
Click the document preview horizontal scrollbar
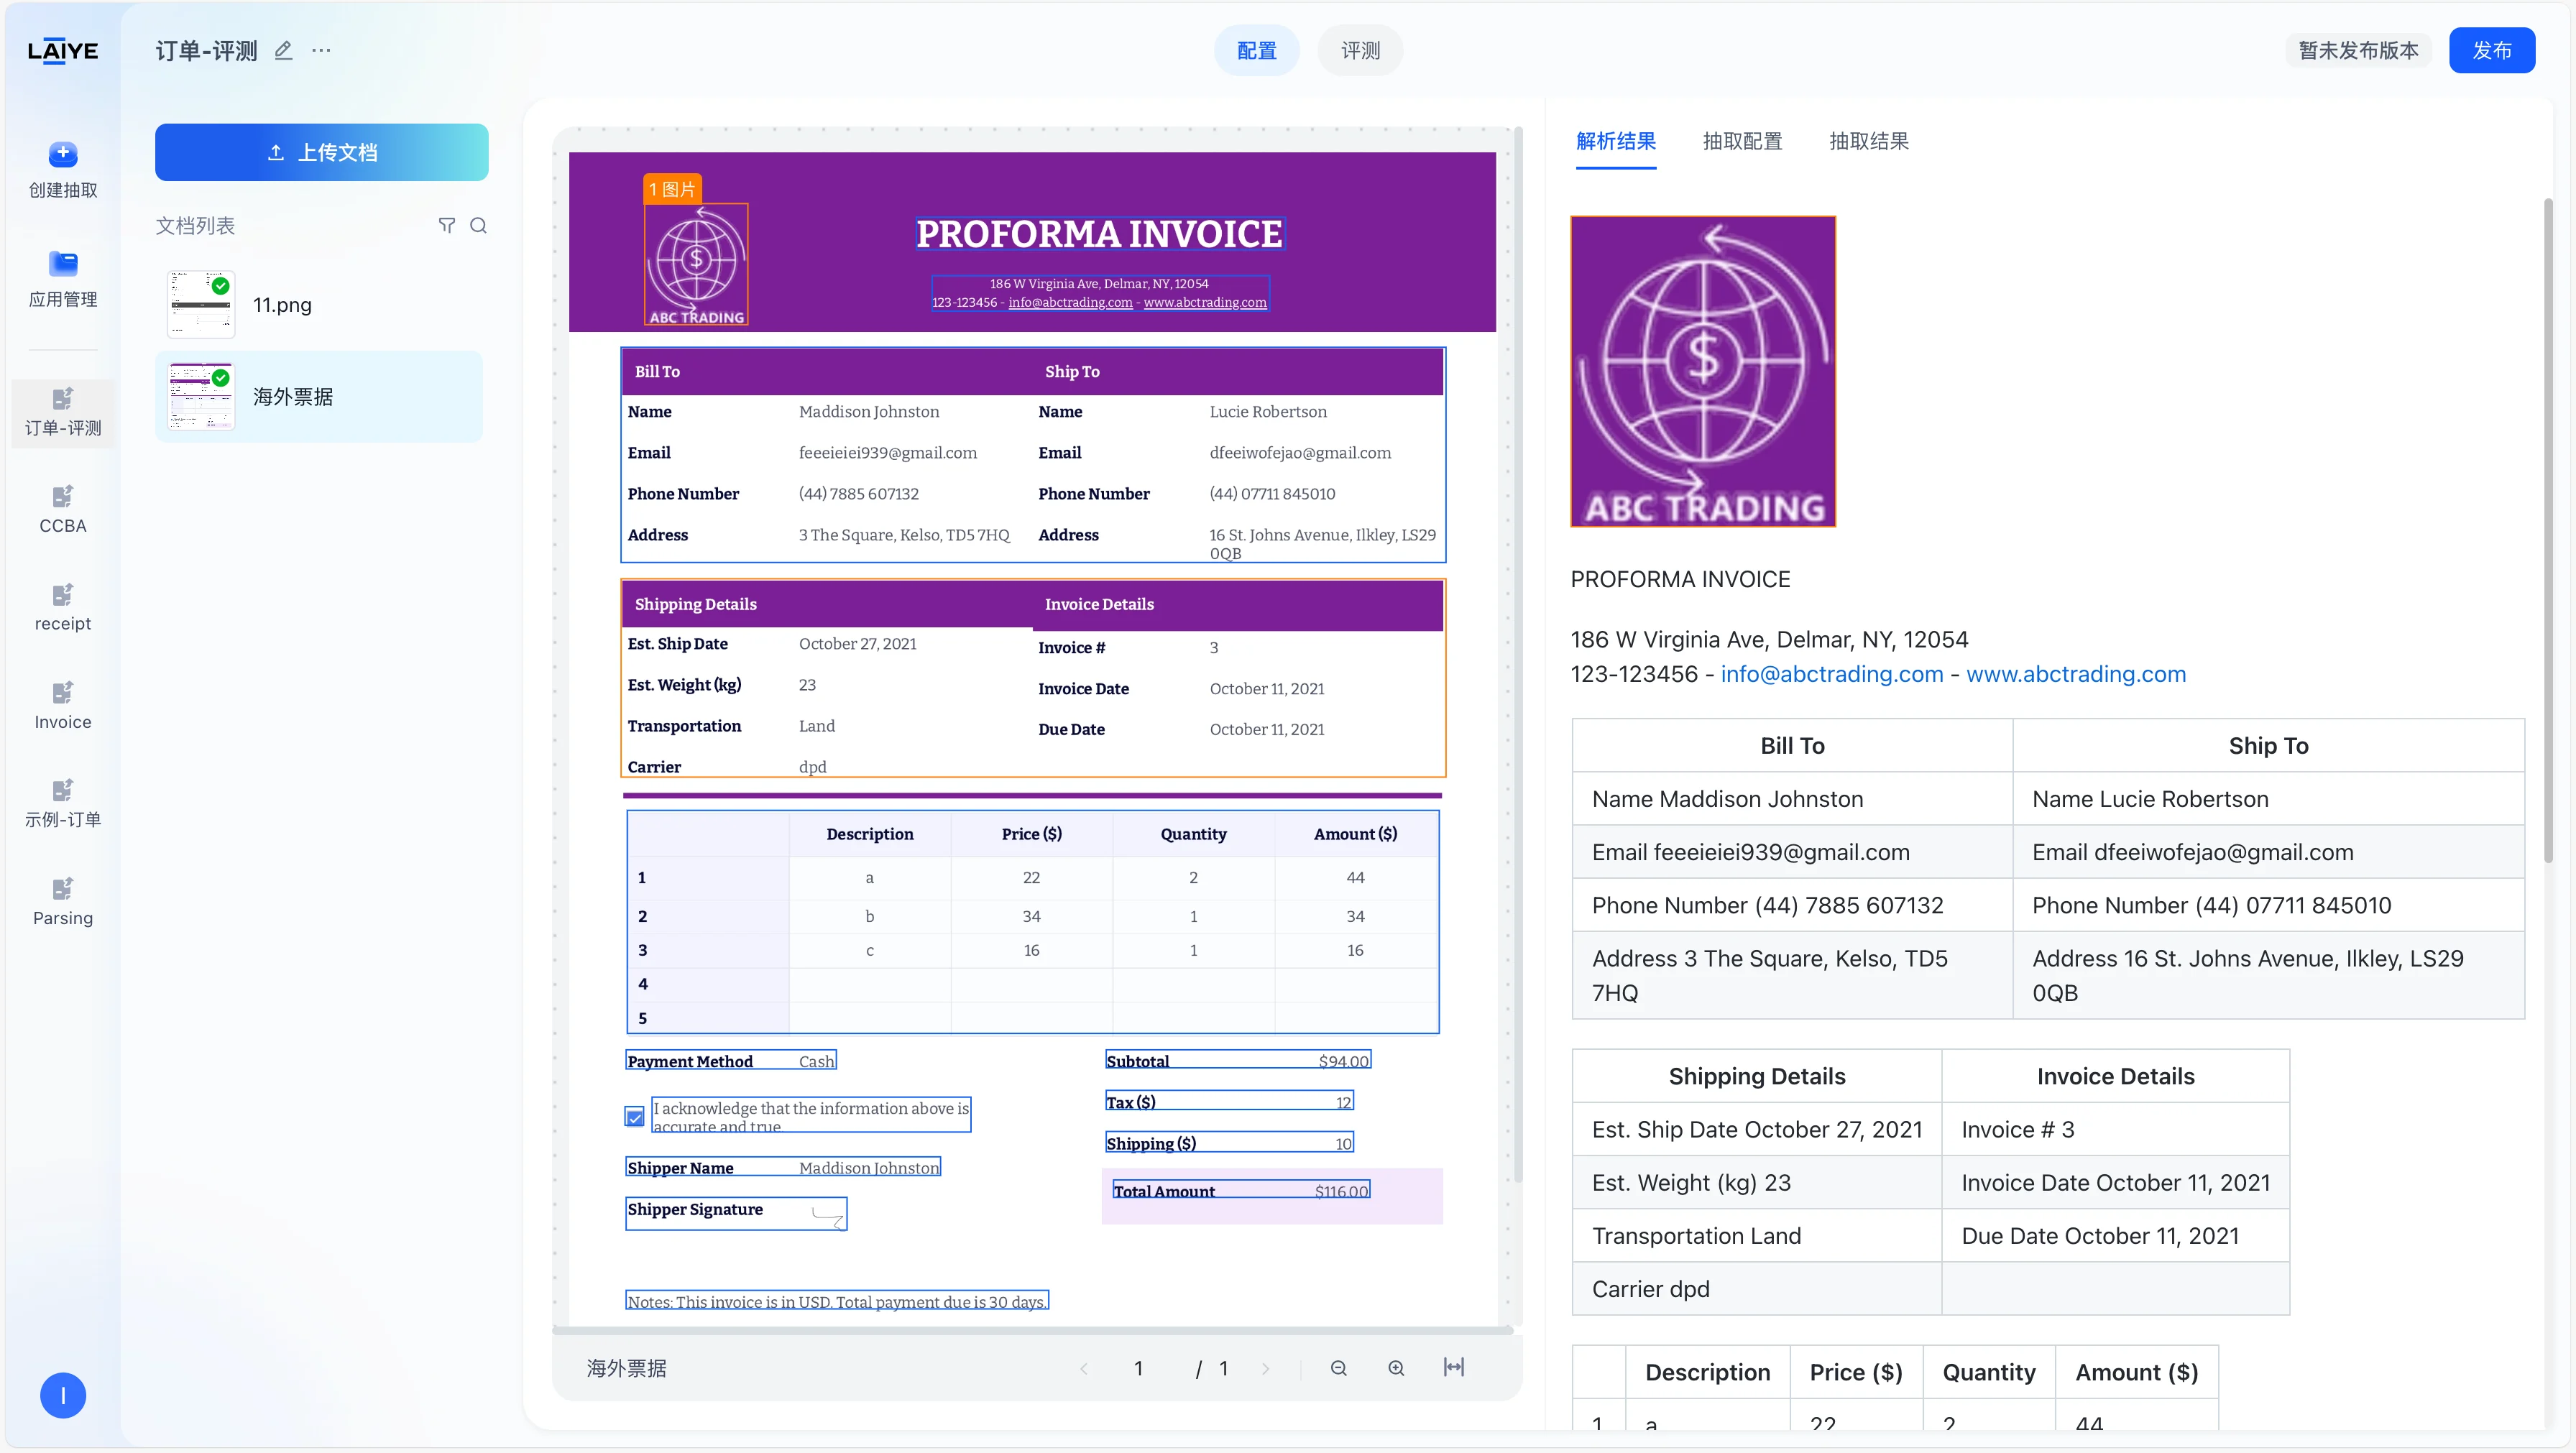click(x=1032, y=1330)
